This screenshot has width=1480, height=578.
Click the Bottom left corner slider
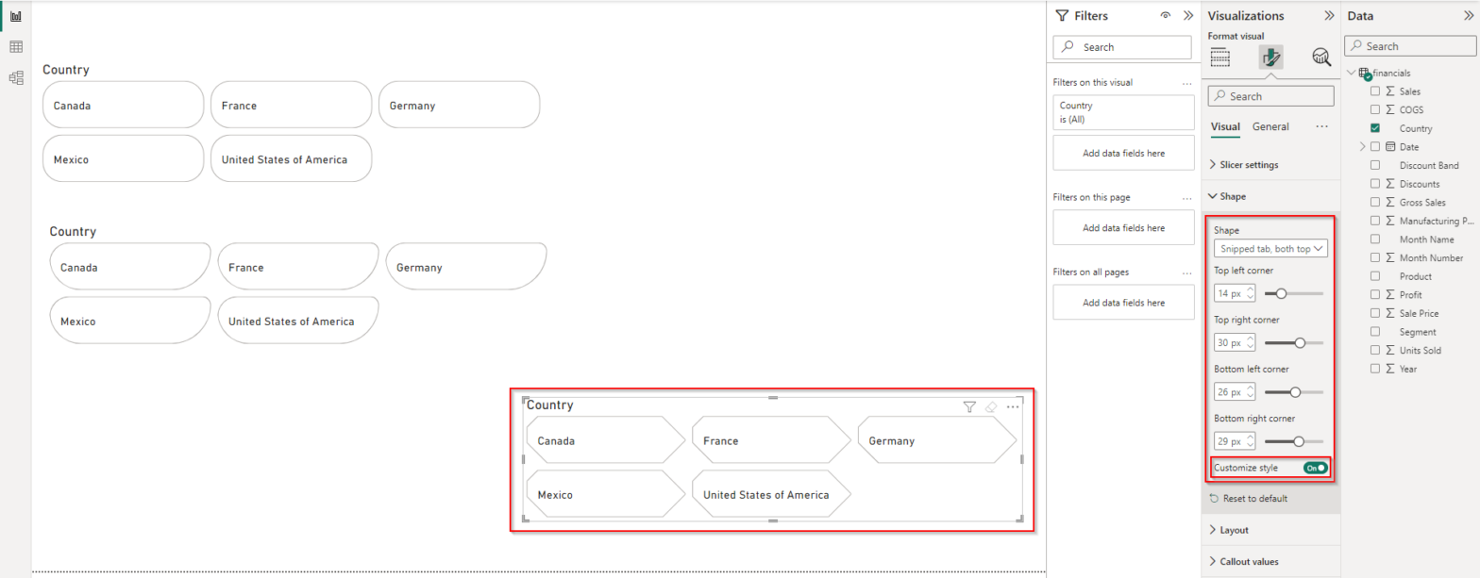tap(1294, 392)
